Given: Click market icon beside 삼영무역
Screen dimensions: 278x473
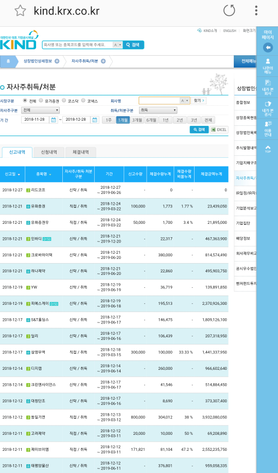Looking at the screenshot, I should tap(28, 352).
